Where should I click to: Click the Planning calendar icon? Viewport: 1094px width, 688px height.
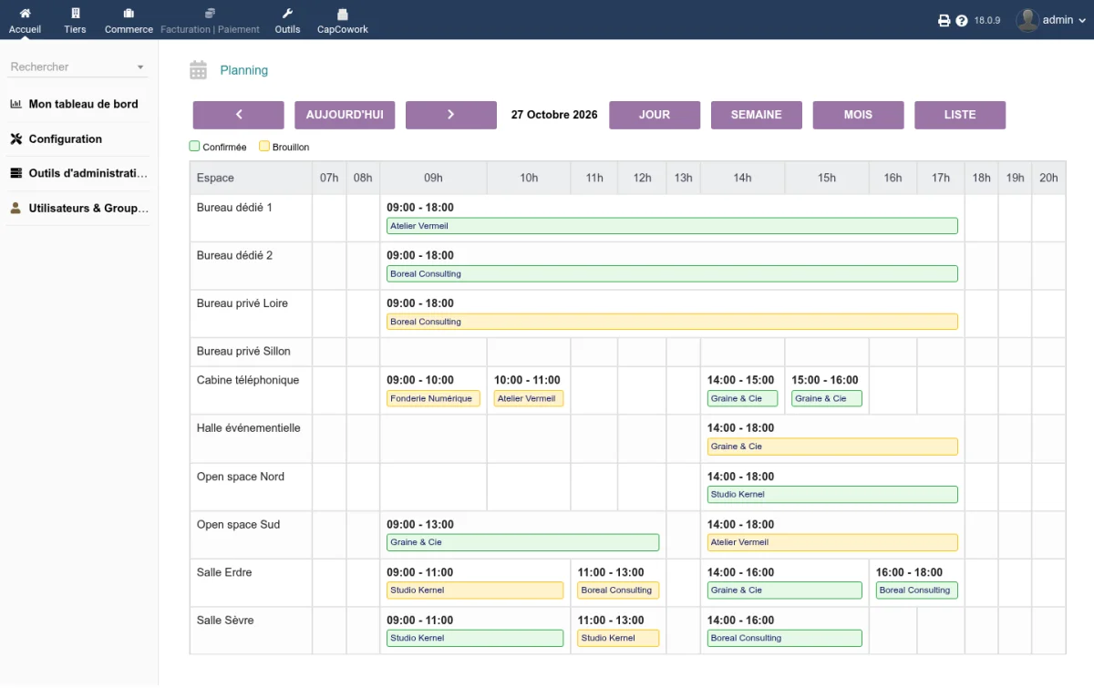click(198, 70)
